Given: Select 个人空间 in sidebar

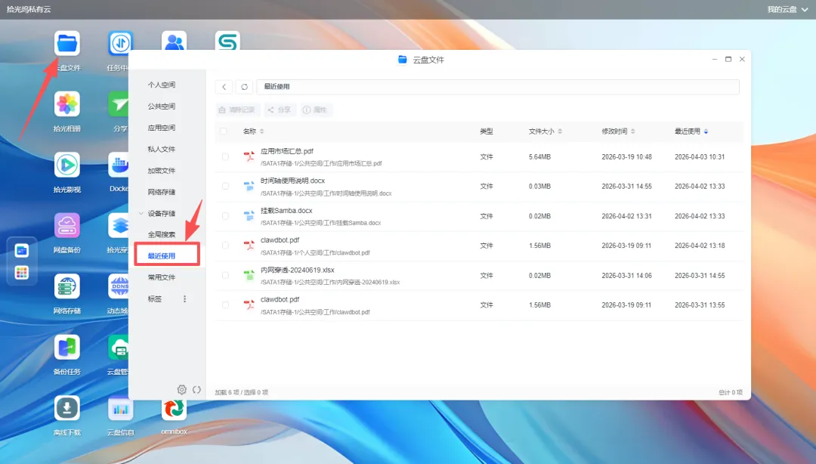Looking at the screenshot, I should coord(162,85).
